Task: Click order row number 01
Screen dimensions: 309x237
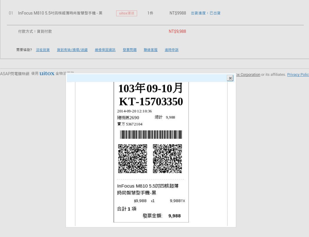Action: (x=11, y=13)
